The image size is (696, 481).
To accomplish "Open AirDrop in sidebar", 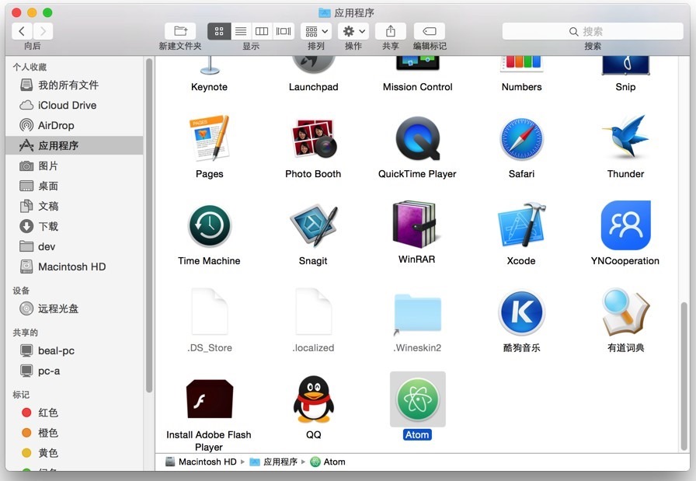I will (75, 125).
